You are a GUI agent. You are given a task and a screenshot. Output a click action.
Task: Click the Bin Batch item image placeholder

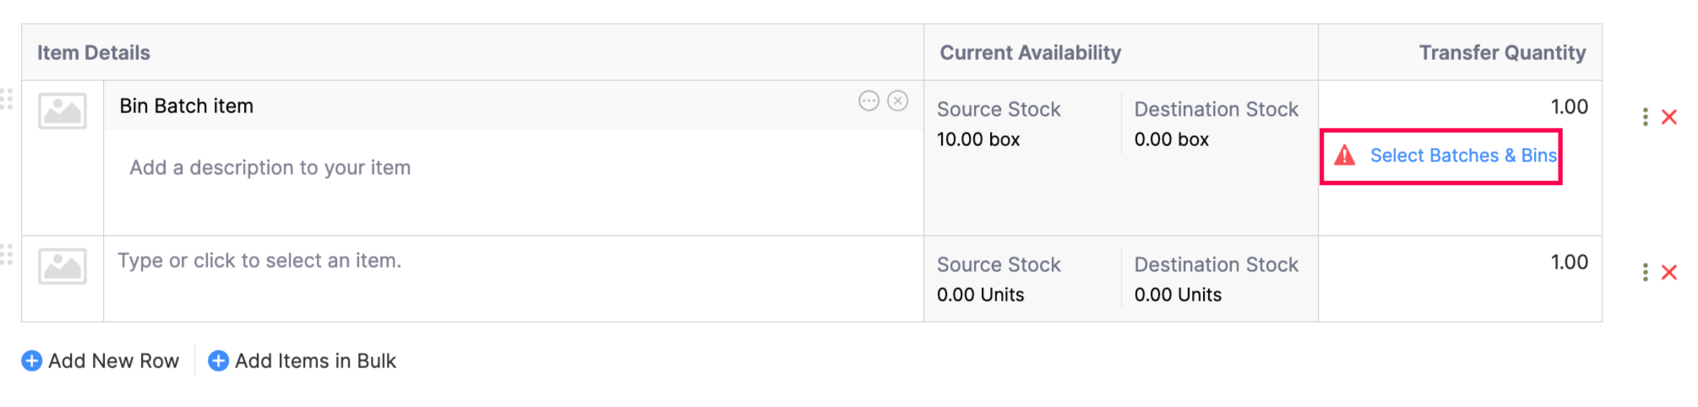pyautogui.click(x=63, y=111)
